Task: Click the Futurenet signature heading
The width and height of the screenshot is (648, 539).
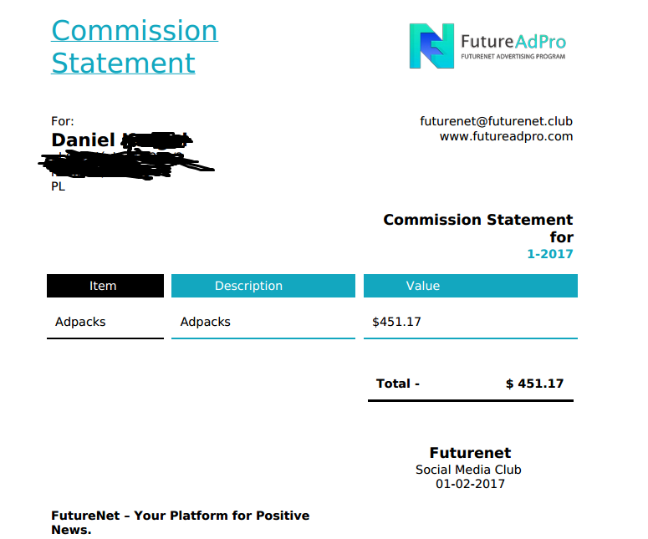Action: coord(470,453)
